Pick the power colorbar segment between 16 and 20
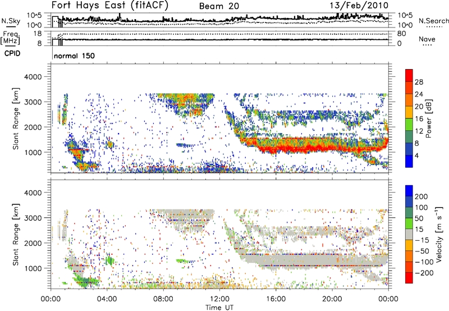 click(x=409, y=112)
